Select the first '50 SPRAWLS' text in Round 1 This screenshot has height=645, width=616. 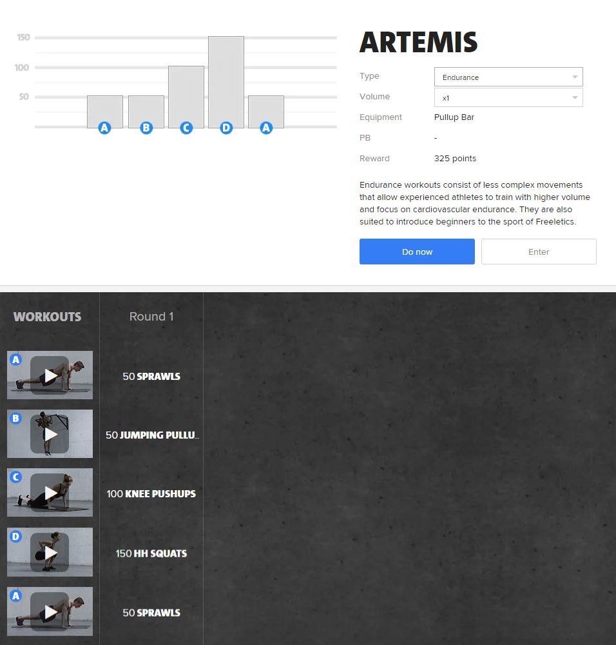[x=151, y=377]
